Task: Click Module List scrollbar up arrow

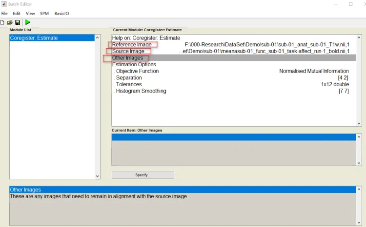Action: (98, 38)
